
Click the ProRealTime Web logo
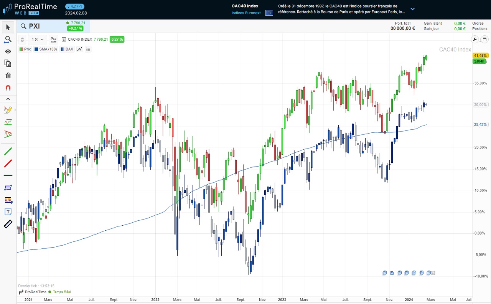pyautogui.click(x=30, y=9)
